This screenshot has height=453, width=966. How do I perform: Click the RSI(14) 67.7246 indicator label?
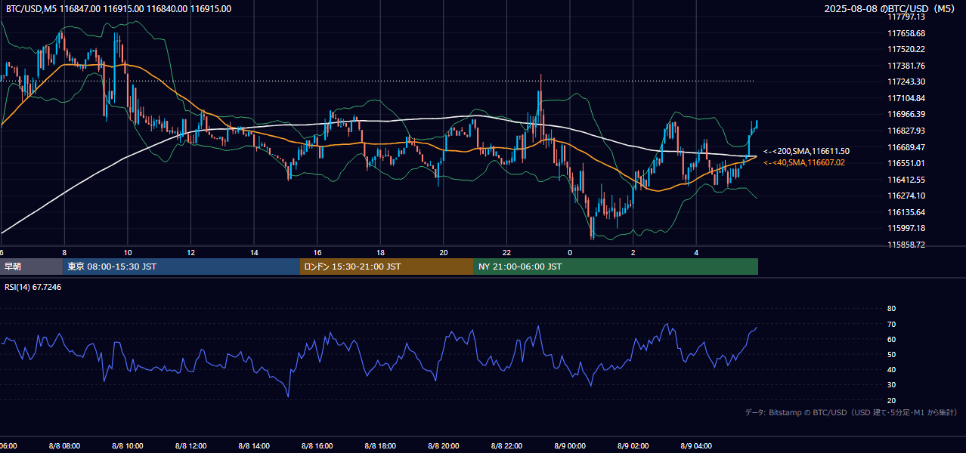pos(33,287)
